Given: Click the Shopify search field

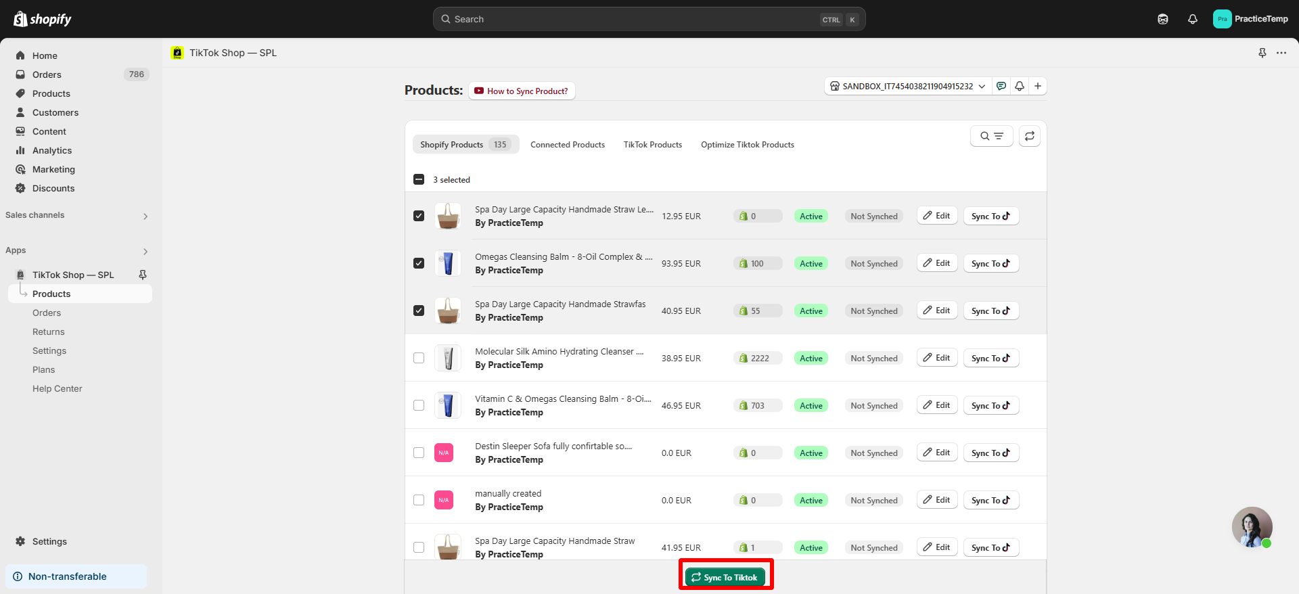Looking at the screenshot, I should coord(649,19).
